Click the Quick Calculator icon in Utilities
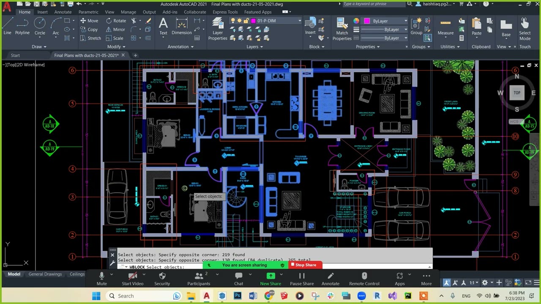This screenshot has height=304, width=541. pyautogui.click(x=462, y=38)
